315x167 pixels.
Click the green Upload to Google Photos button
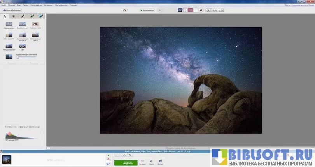126,162
